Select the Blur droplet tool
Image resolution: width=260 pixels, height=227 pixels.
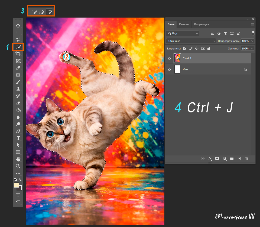pos(18,117)
